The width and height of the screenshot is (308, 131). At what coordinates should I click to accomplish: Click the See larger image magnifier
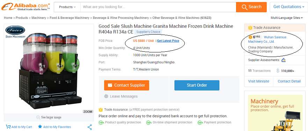pos(38,117)
